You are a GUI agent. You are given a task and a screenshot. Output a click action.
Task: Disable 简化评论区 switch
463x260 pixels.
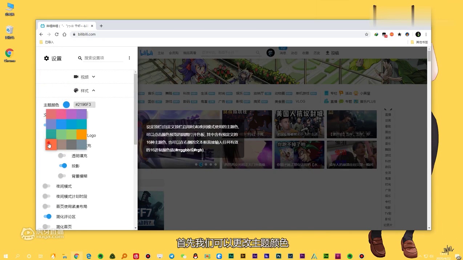(x=48, y=216)
